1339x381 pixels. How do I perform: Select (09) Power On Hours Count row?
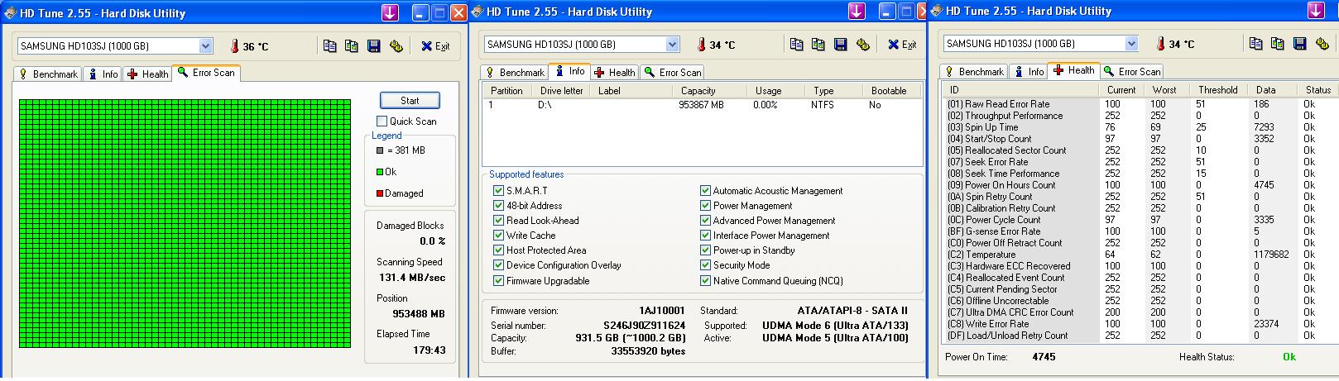(1139, 185)
